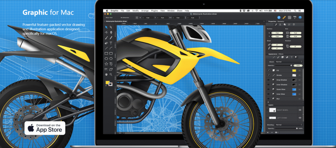The image size is (336, 148).
Task: Click the blue Layers stack icon
Action: coord(300,18)
